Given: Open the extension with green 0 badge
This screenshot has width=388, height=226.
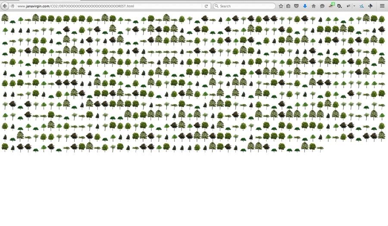Looking at the screenshot, I should click(x=332, y=6).
